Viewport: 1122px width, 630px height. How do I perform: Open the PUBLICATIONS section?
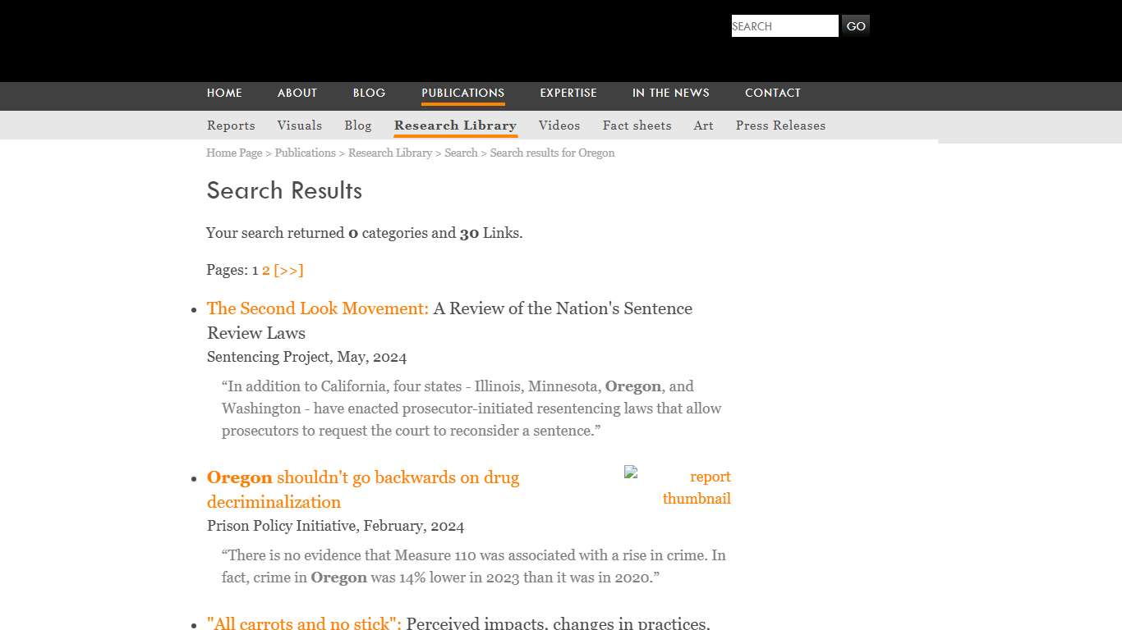point(462,93)
